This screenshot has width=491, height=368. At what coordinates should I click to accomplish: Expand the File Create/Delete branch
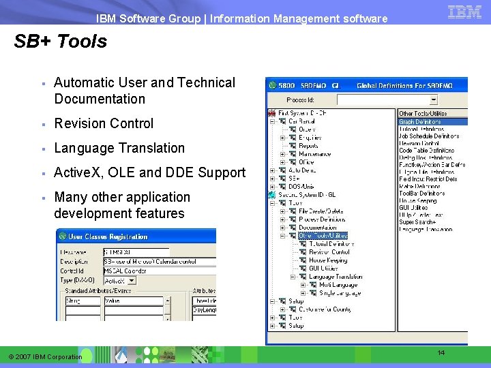(x=282, y=211)
